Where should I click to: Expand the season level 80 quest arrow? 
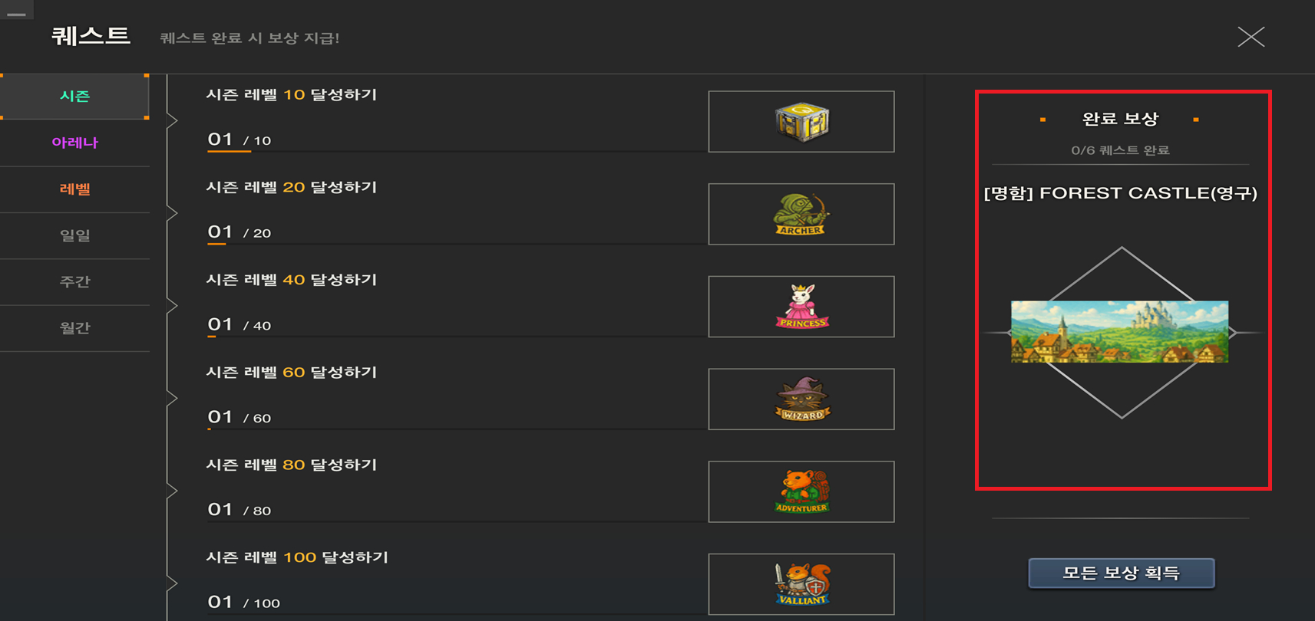[x=172, y=491]
